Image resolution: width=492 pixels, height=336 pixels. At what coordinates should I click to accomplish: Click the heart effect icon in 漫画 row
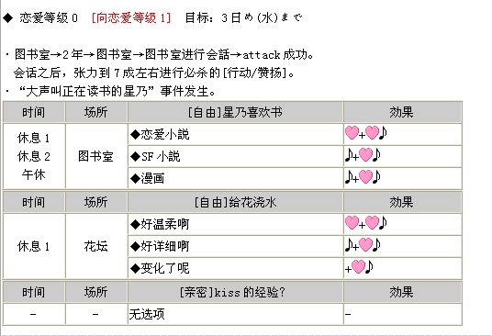pyautogui.click(x=365, y=177)
